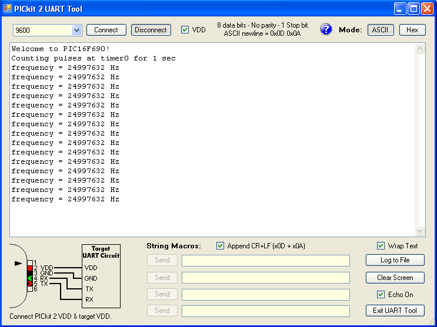Toggle the VDD checkbox
This screenshot has height=327, width=437.
pyautogui.click(x=185, y=30)
